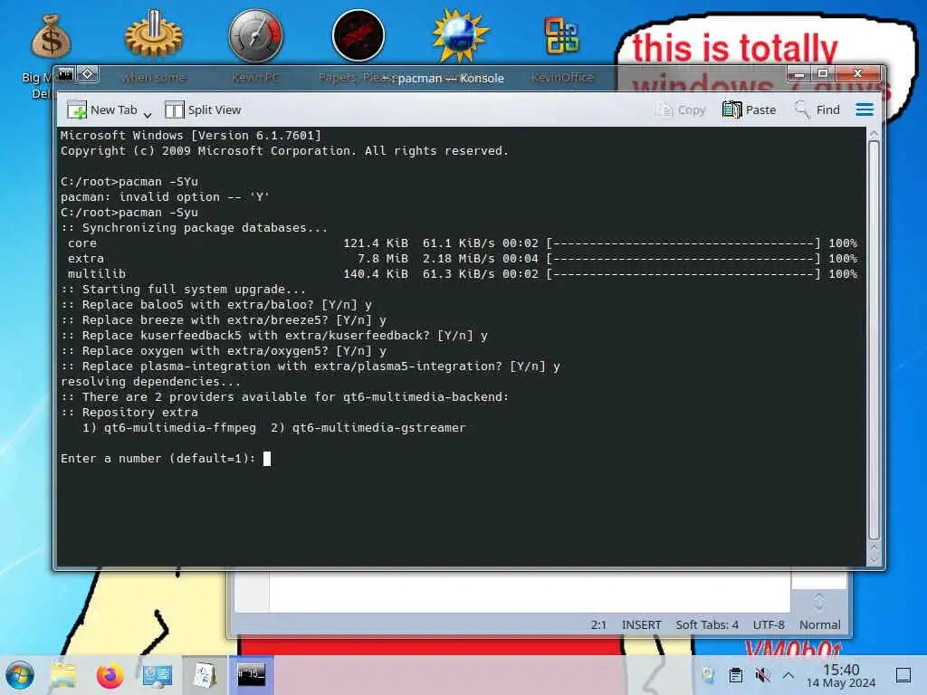The height and width of the screenshot is (695, 927).
Task: Click the scroll down arrow in Konsole
Action: [874, 559]
